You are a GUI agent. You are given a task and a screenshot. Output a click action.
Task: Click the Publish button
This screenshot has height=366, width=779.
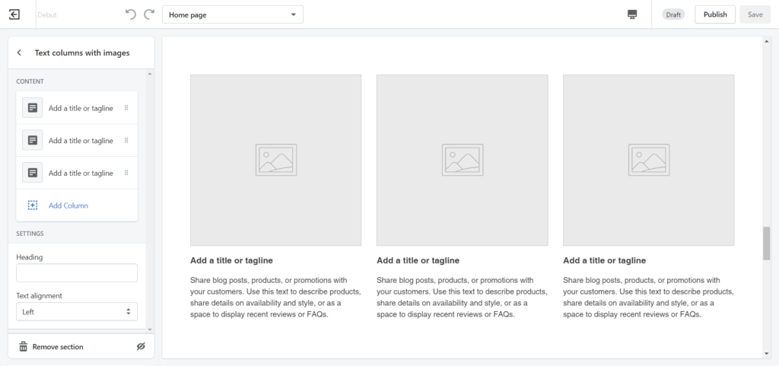coord(715,14)
